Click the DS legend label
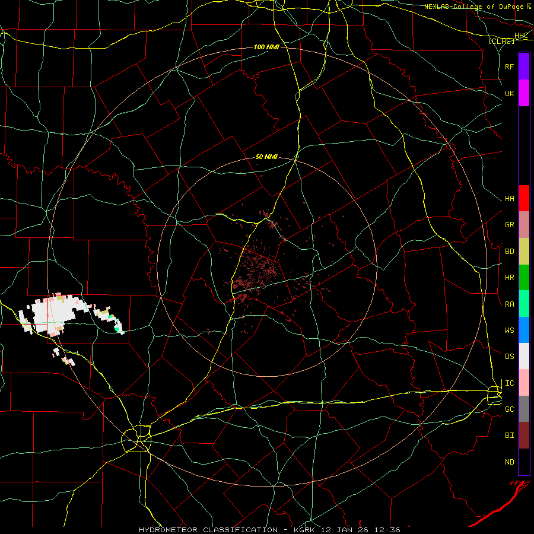Image resolution: width=534 pixels, height=534 pixels. (510, 357)
